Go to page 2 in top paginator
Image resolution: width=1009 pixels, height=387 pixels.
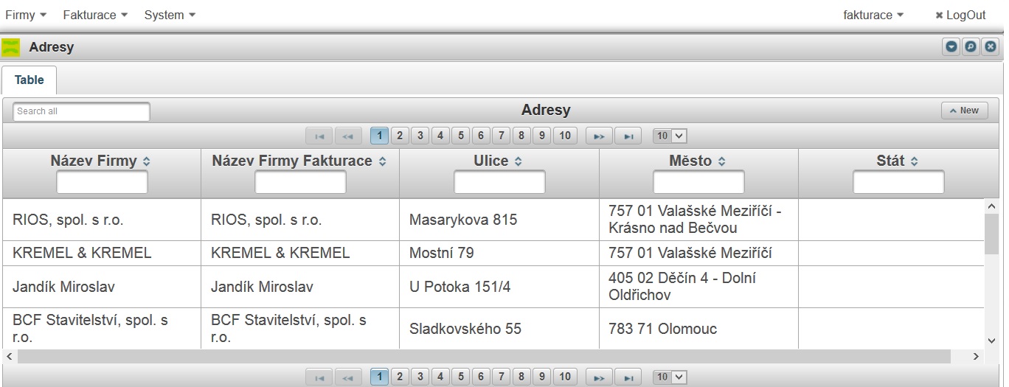400,136
